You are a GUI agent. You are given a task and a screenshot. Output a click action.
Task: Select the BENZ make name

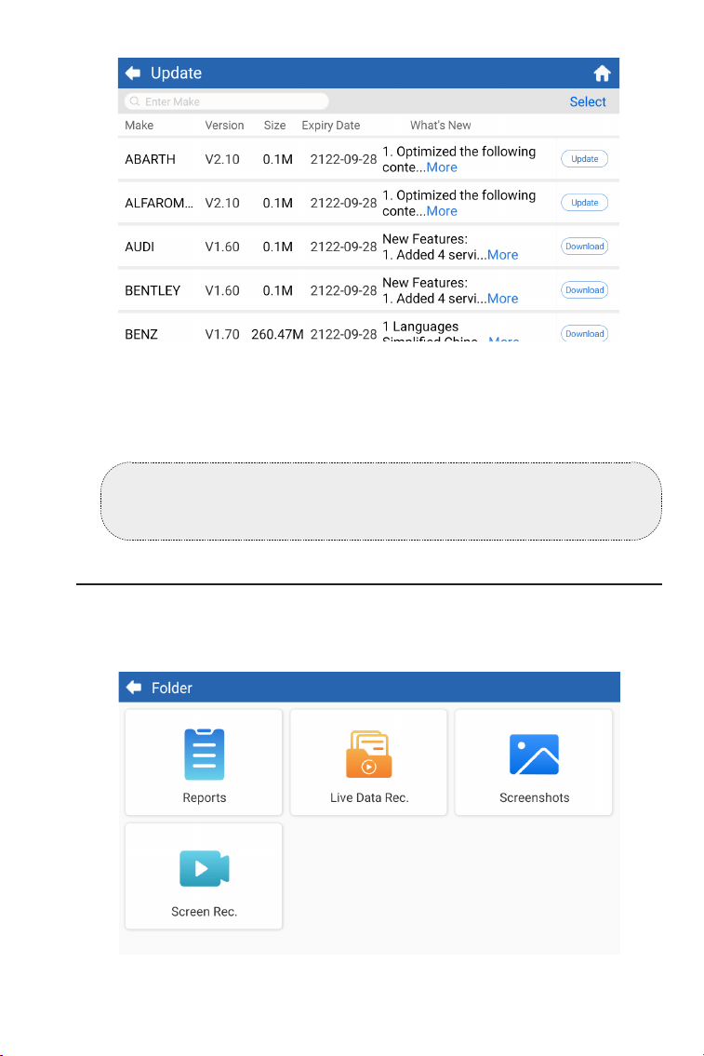(141, 335)
